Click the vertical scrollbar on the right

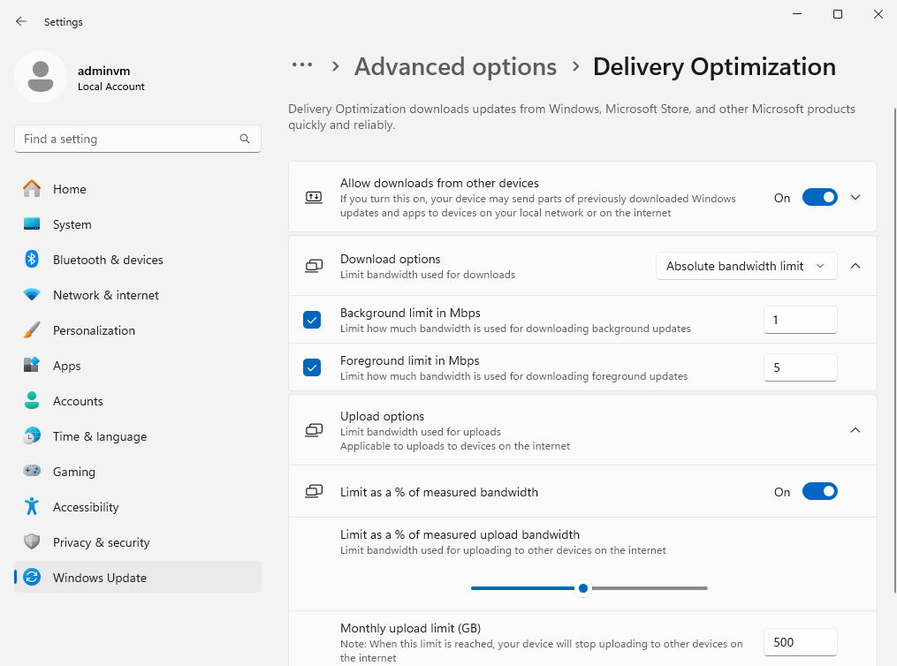[x=894, y=350]
